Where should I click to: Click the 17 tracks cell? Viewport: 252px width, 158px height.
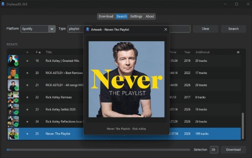(201, 73)
